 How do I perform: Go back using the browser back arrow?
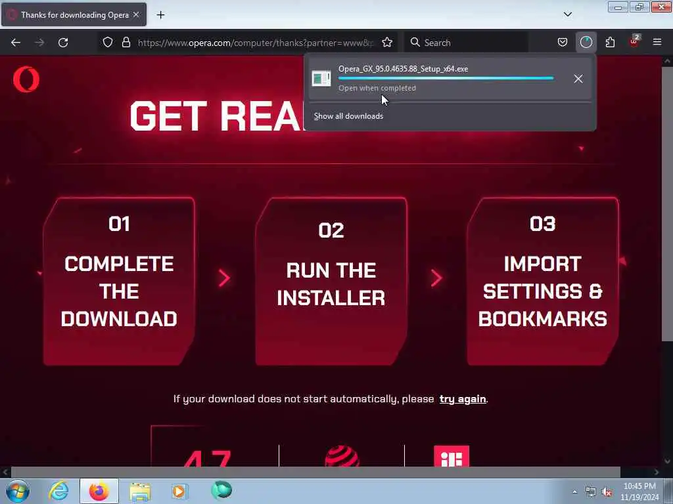coord(16,43)
